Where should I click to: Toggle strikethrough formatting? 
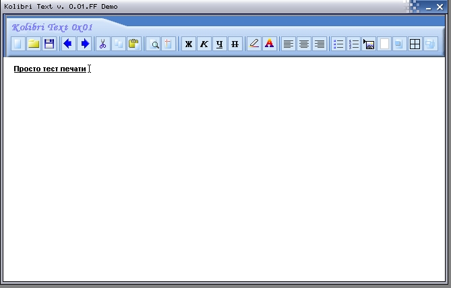pos(235,44)
